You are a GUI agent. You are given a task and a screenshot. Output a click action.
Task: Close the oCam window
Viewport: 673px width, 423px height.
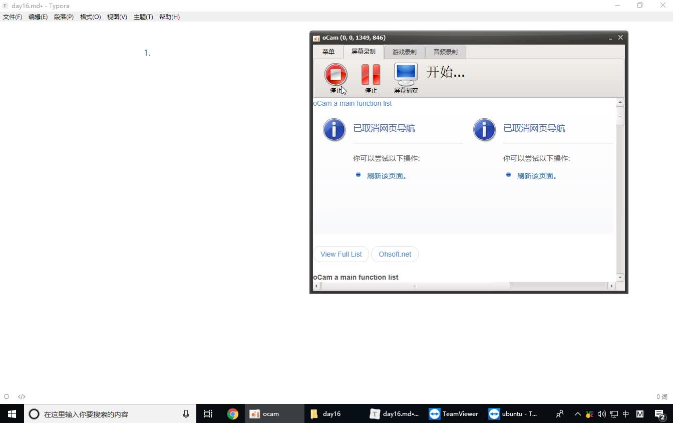tap(620, 38)
